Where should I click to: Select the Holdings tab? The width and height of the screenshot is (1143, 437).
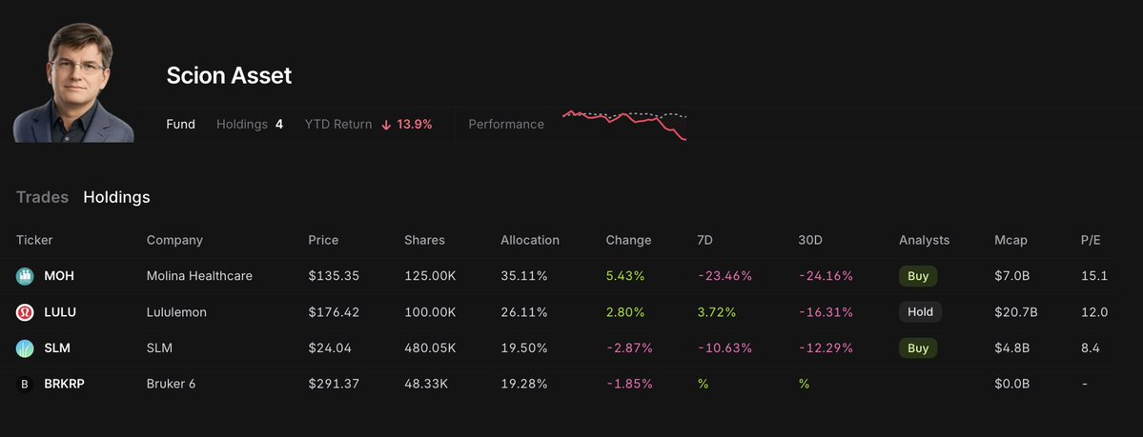click(116, 197)
